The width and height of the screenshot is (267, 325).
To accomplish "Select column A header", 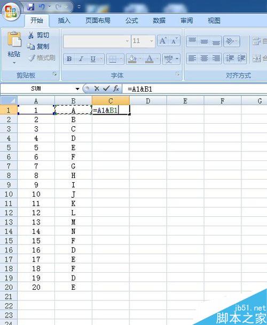I will click(x=36, y=101).
